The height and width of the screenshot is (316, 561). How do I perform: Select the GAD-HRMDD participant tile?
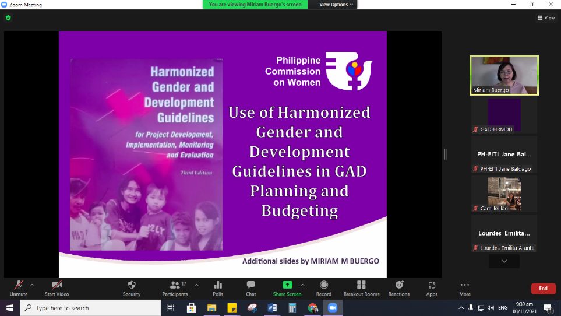click(x=504, y=115)
